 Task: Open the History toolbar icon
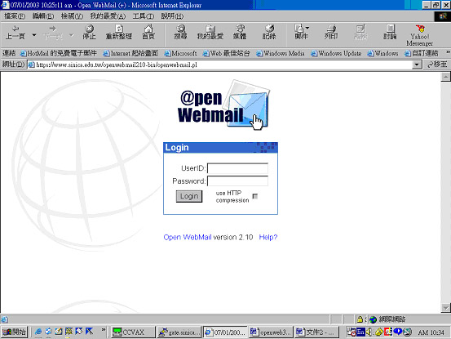pos(269,32)
